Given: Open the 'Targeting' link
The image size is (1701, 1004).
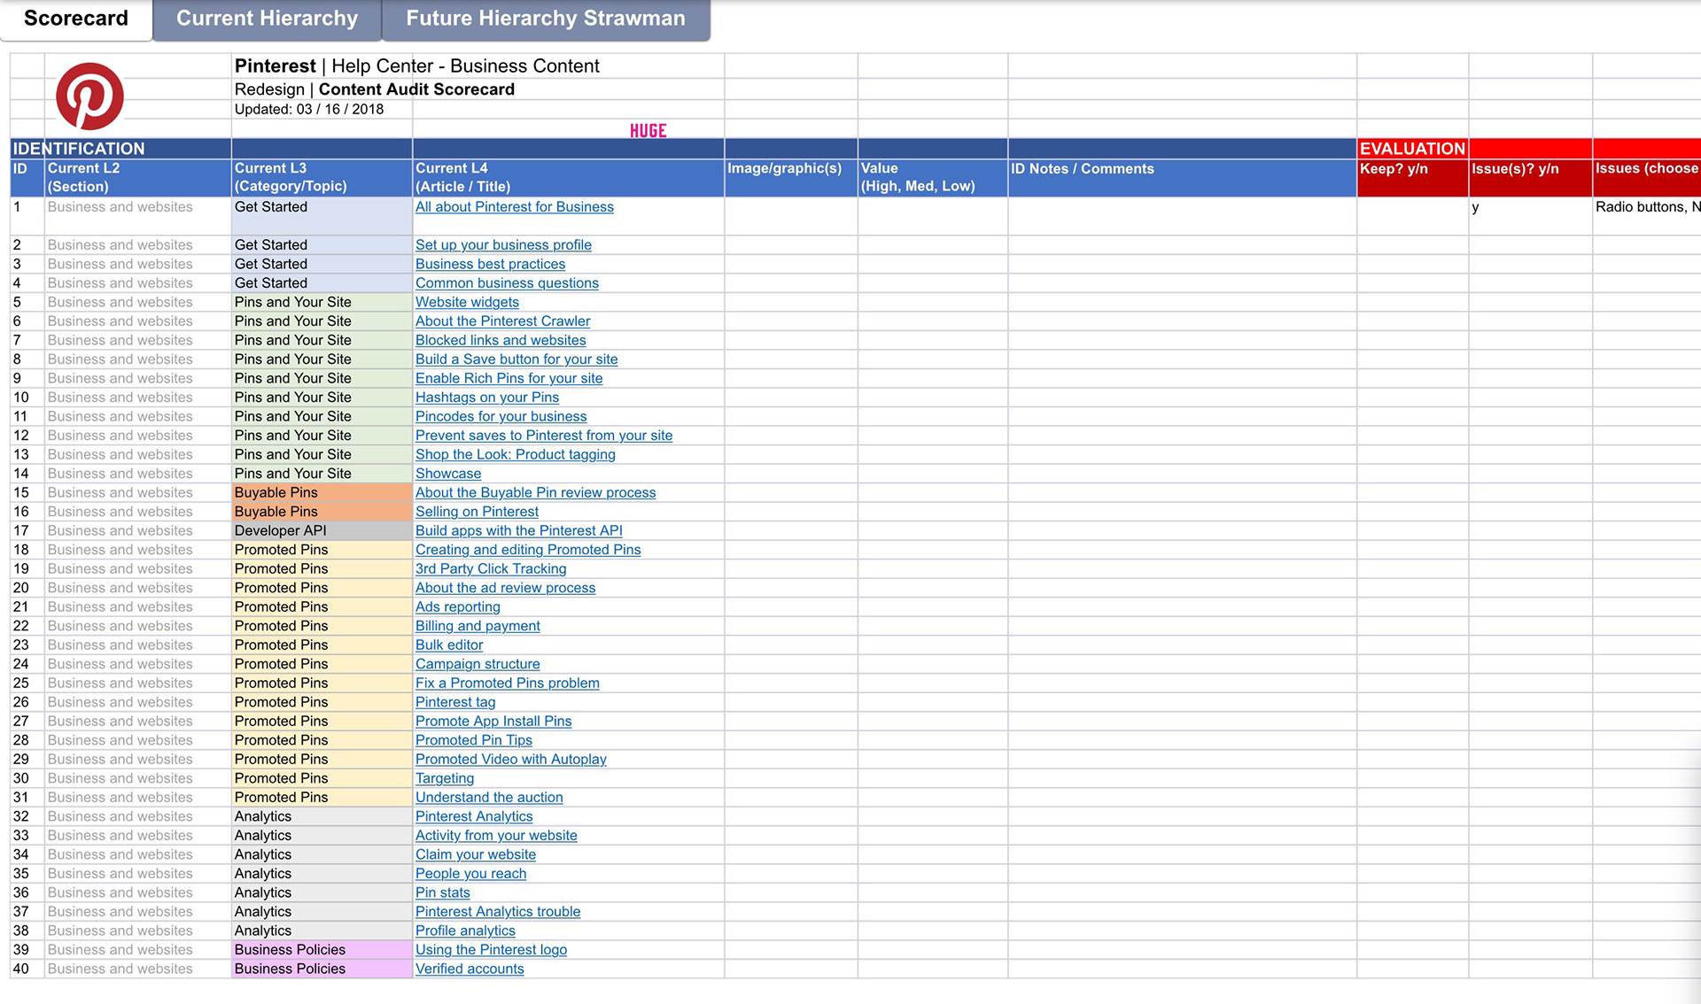Looking at the screenshot, I should coord(445,778).
